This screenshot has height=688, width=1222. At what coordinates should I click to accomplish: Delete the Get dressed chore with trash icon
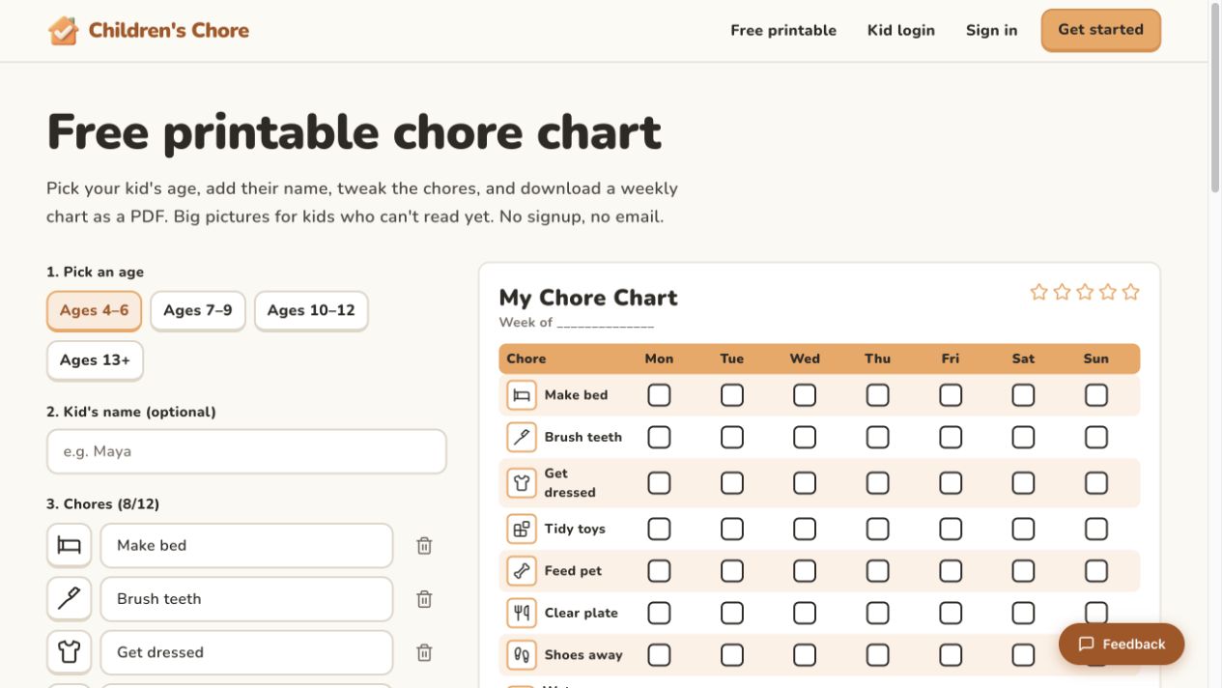(424, 652)
